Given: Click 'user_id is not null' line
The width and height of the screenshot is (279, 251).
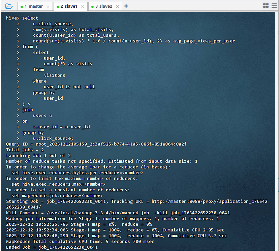Looking at the screenshot, I should coord(69,87).
